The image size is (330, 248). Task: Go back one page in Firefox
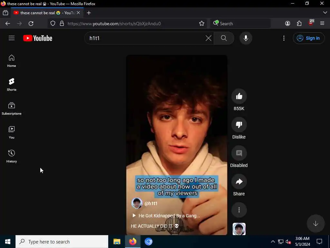(8, 24)
